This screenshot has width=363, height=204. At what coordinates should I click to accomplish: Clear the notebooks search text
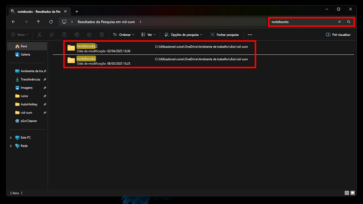click(x=339, y=22)
